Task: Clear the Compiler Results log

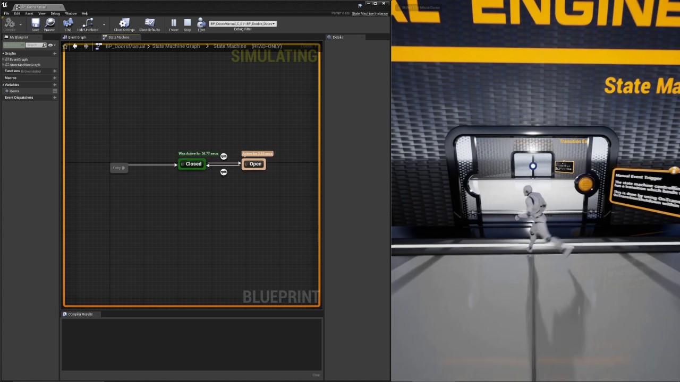Action: [316, 375]
